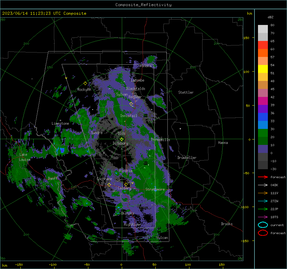Image resolution: width=287 pixels, height=269 pixels.
Task: Click the Calgary city label
Action: click(x=124, y=188)
